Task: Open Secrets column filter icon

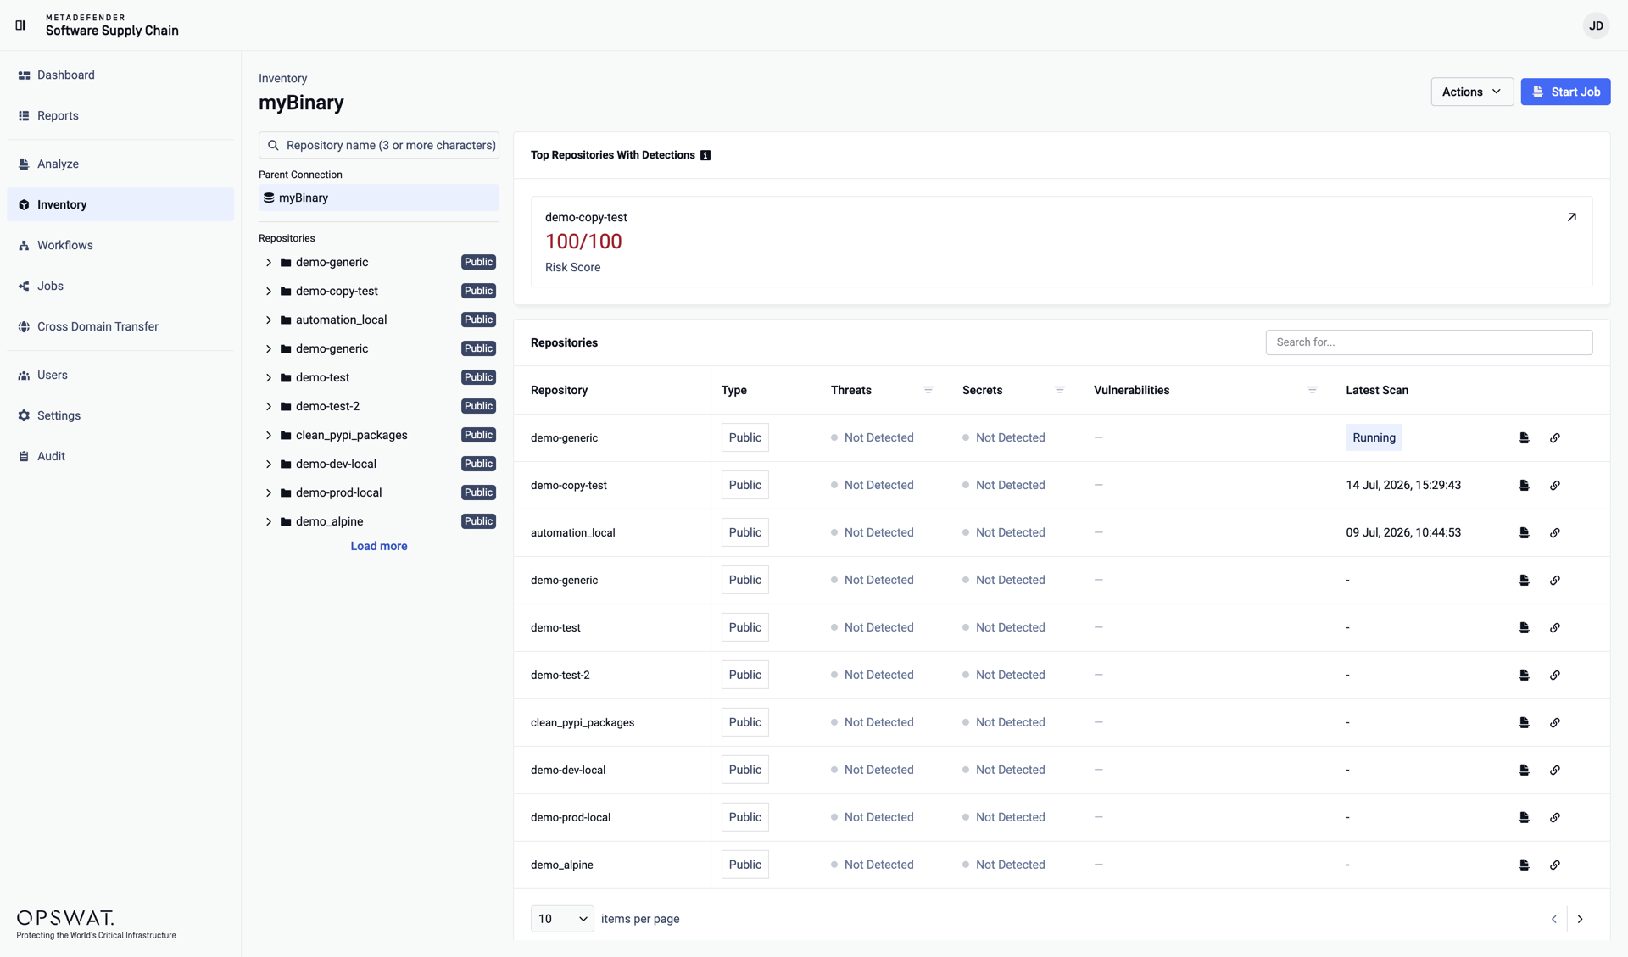Action: (1059, 390)
